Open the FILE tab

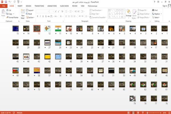click(x=4, y=6)
